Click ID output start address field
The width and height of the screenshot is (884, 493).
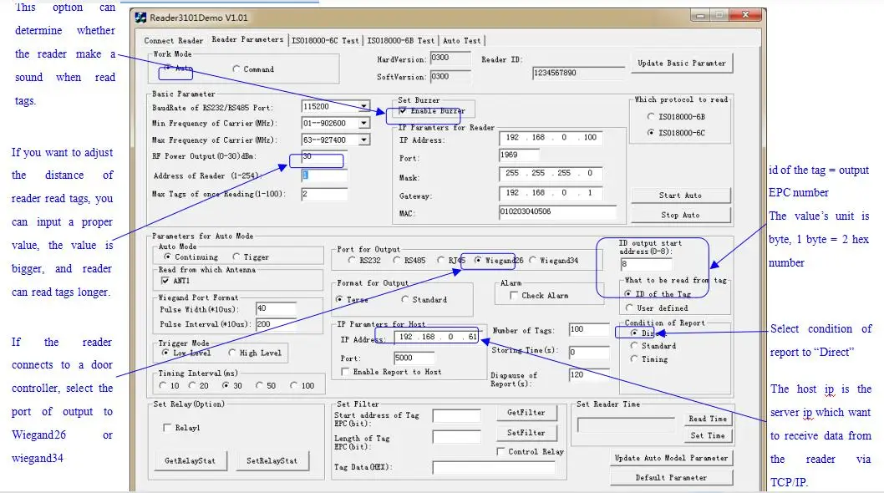pyautogui.click(x=646, y=264)
